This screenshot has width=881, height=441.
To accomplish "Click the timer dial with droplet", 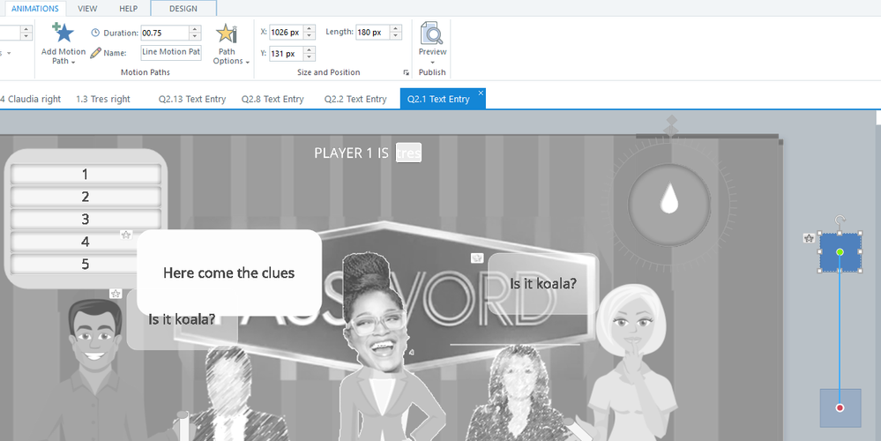I will click(668, 205).
